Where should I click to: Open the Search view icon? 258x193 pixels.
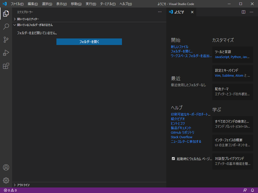point(6,27)
